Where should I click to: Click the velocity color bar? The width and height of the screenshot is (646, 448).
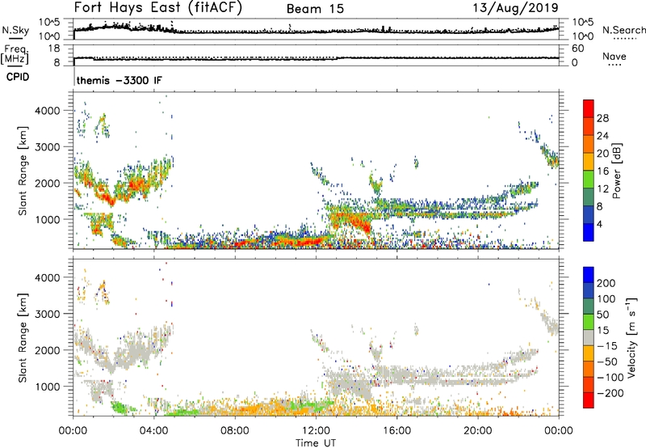coord(589,337)
